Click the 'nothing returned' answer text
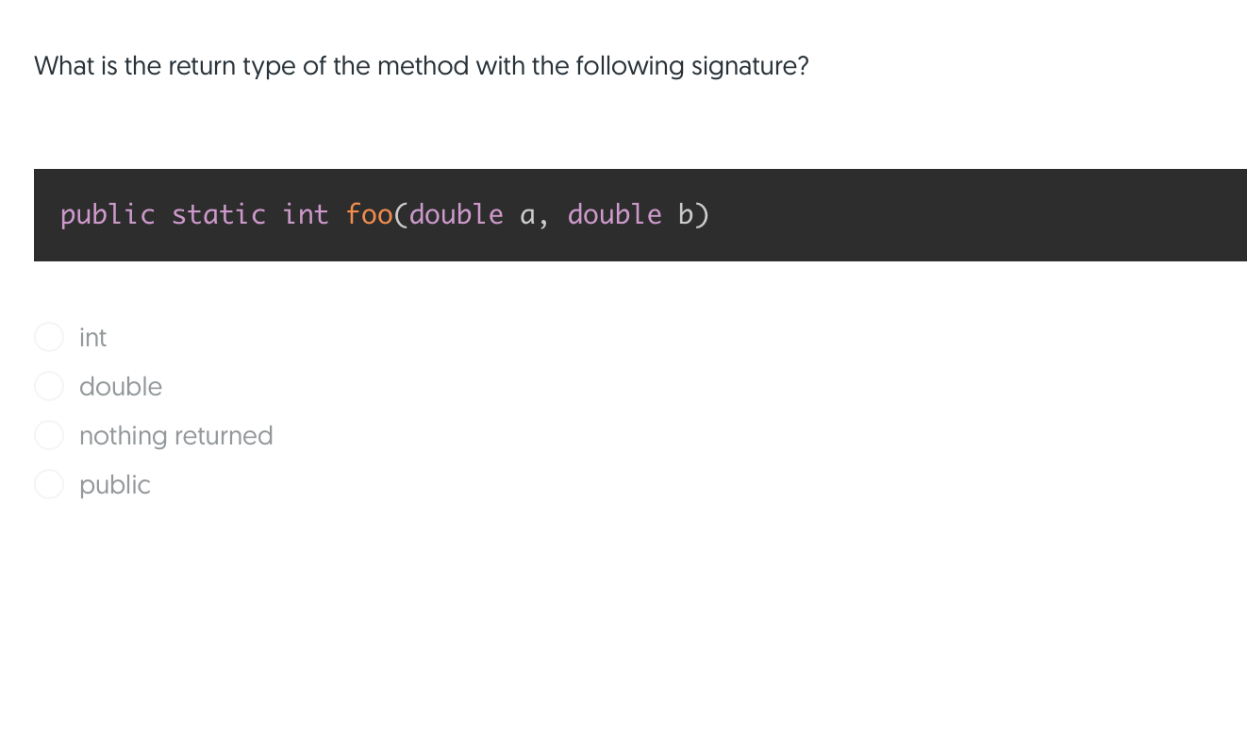The height and width of the screenshot is (754, 1247). (176, 435)
